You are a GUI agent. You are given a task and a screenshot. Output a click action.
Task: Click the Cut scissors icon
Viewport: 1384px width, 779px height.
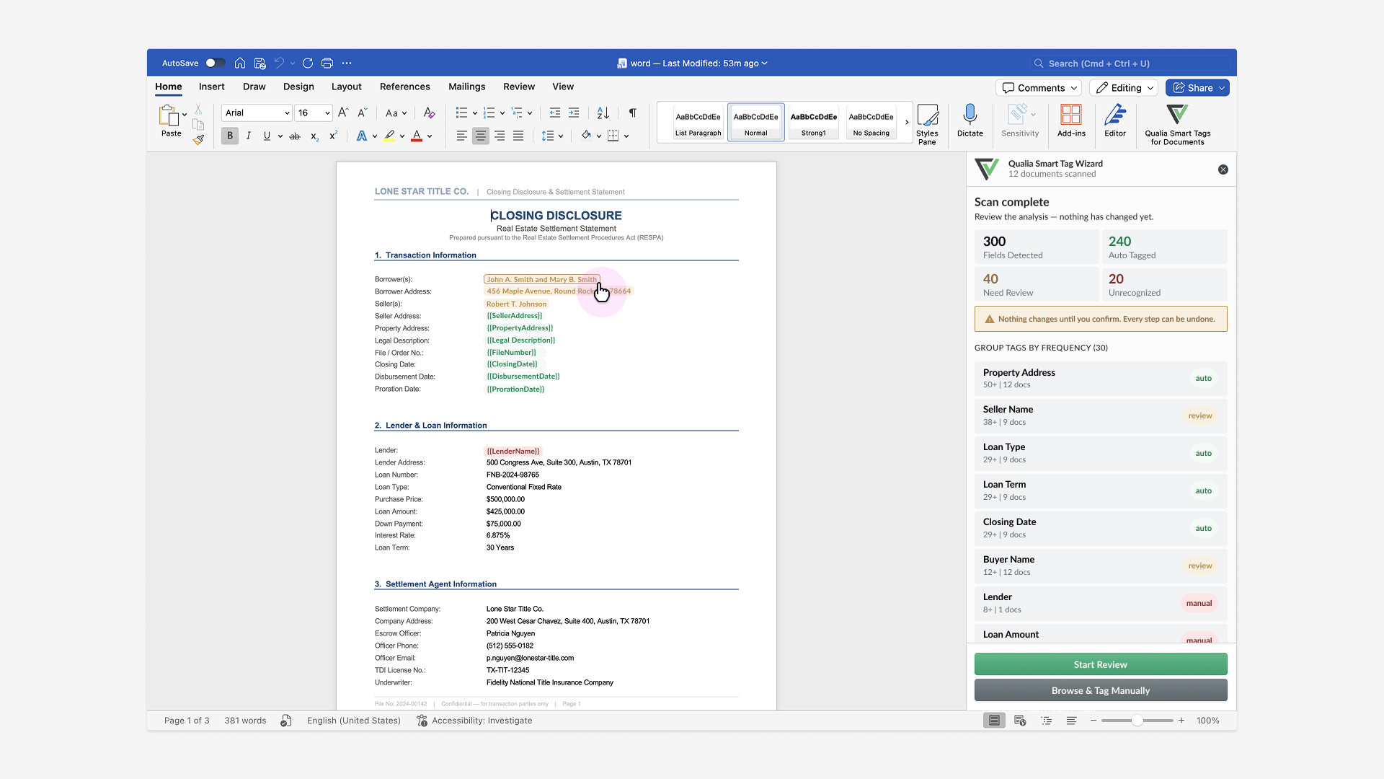[x=198, y=110]
